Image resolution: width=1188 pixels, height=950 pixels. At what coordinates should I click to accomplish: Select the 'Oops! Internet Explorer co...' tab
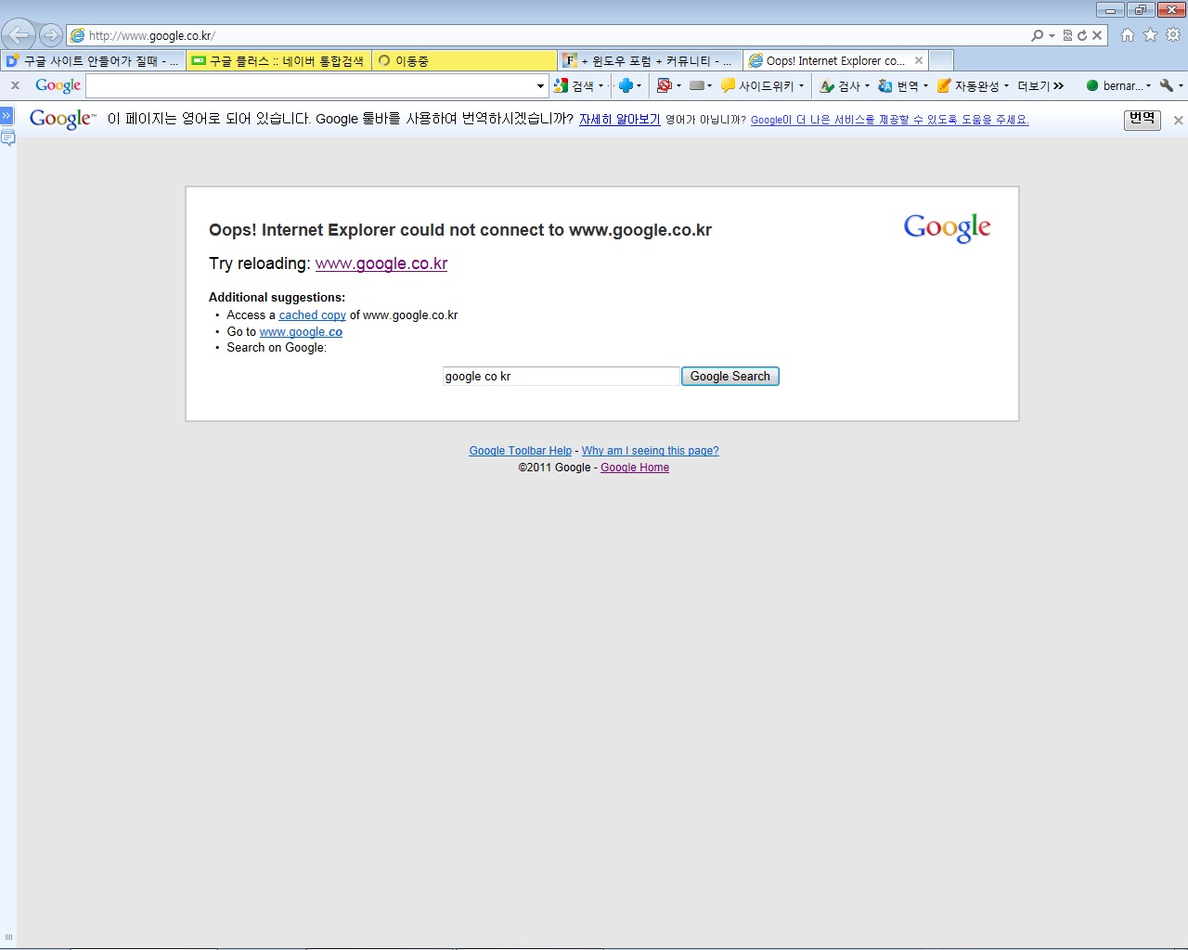[828, 60]
